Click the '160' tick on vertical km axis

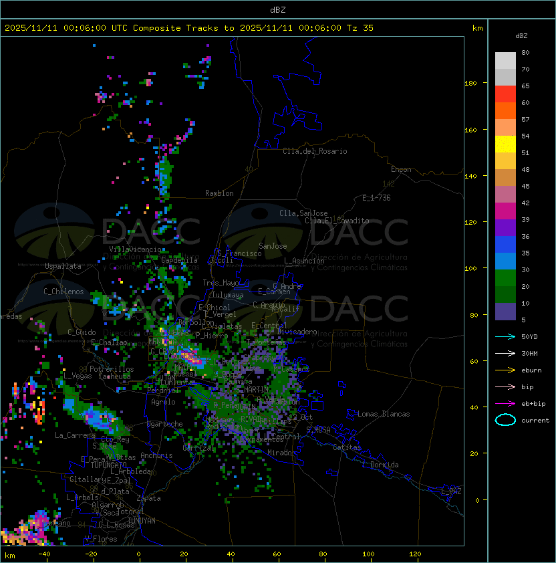coord(470,130)
